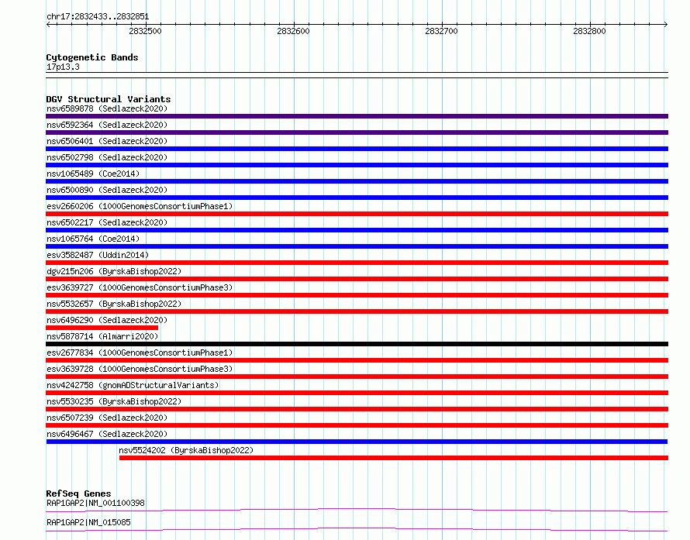This screenshot has width=690, height=540.
Task: Select the red bar under nsv4242758
Action: click(357, 393)
